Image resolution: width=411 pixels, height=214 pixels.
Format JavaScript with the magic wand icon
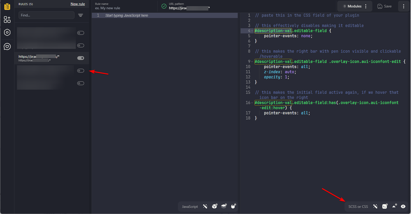[205, 207]
